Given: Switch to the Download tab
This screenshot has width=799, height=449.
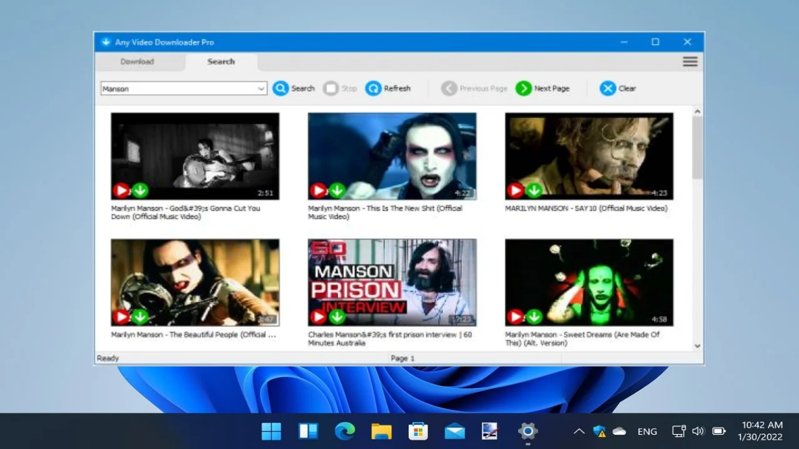Looking at the screenshot, I should (x=137, y=62).
